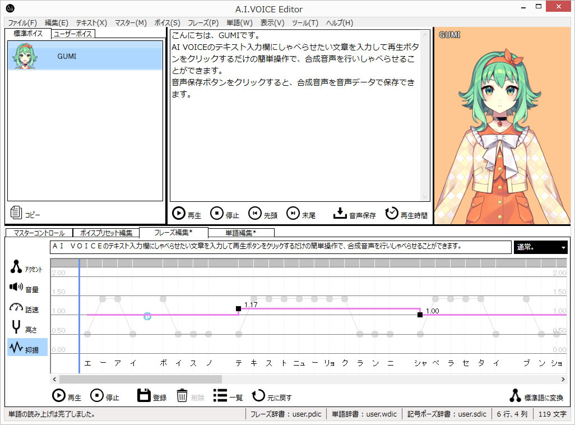Image resolution: width=575 pixels, height=425 pixels.
Task: Play the text with the upper 再生 button
Action: click(x=187, y=214)
